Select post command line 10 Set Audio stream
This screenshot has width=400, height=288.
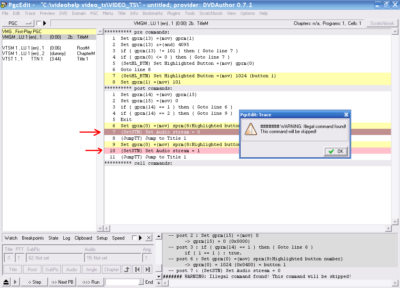coord(247,151)
